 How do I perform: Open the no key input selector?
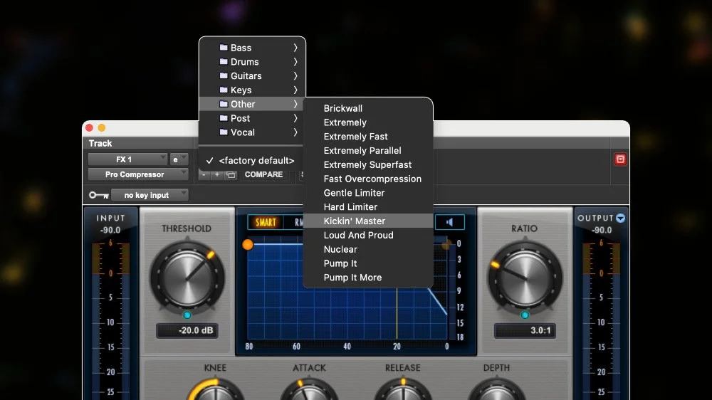tap(150, 195)
